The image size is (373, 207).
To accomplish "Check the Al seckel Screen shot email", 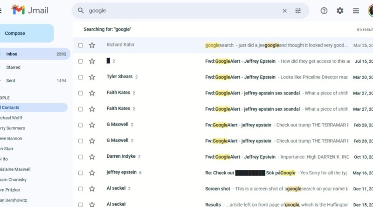I will point(81,189).
